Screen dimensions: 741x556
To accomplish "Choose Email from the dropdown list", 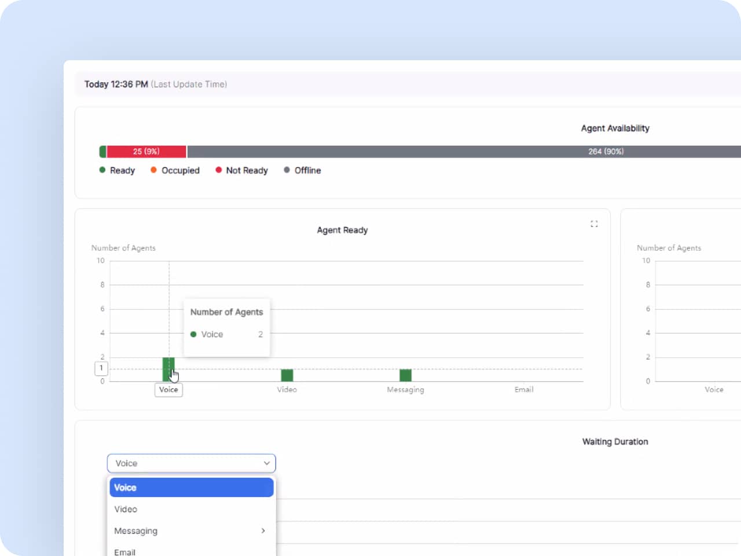I will click(x=125, y=551).
